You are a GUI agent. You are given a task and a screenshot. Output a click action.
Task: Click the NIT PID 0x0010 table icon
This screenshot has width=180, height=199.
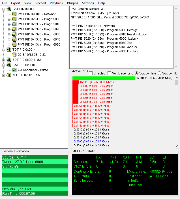8,75
